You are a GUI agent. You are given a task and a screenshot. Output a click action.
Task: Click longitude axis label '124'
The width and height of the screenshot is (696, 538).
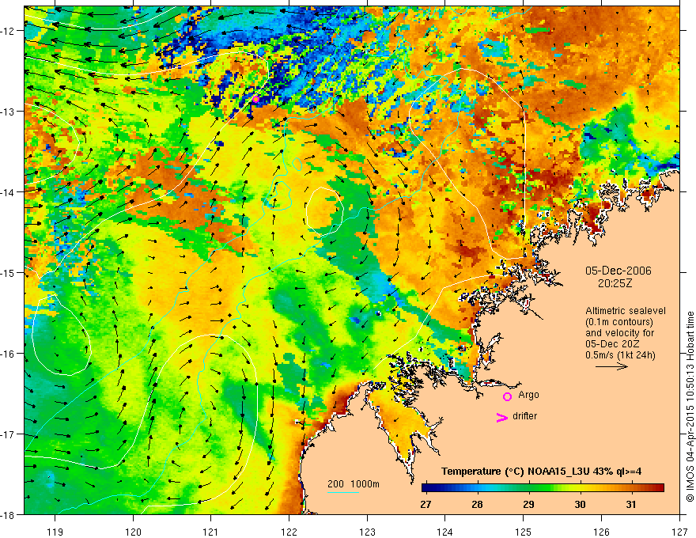coord(445,532)
